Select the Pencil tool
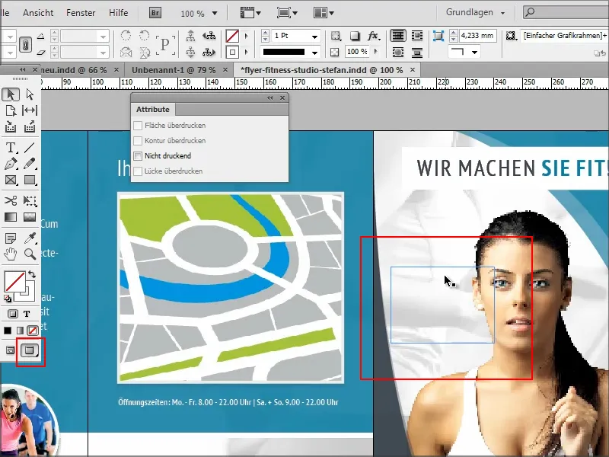The width and height of the screenshot is (609, 457). click(30, 164)
